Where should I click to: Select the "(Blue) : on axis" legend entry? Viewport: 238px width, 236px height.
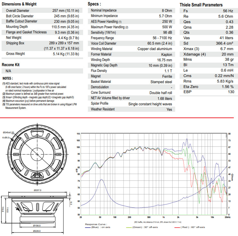point(98,227)
